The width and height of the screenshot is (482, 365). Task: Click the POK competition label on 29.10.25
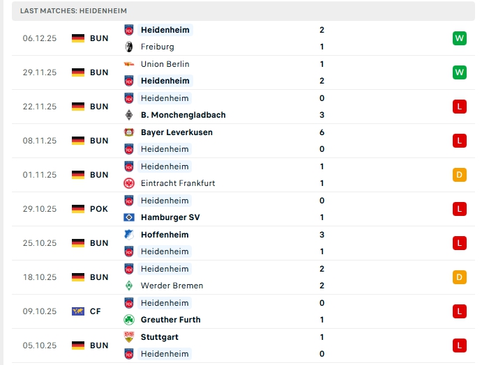click(x=99, y=209)
